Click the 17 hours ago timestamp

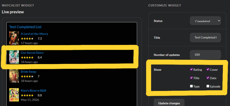(x=29, y=43)
